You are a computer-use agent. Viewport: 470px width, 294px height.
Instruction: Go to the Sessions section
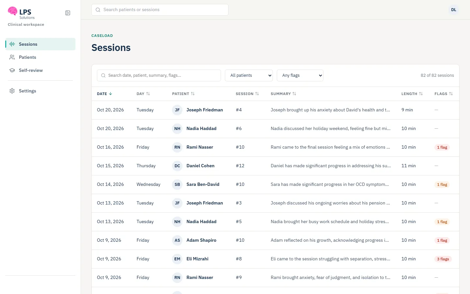(x=40, y=44)
